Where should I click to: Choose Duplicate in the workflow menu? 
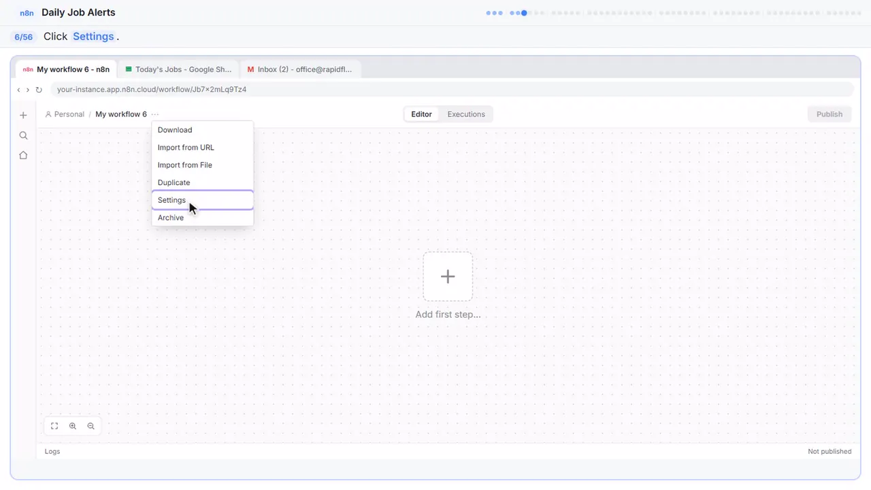point(203,183)
